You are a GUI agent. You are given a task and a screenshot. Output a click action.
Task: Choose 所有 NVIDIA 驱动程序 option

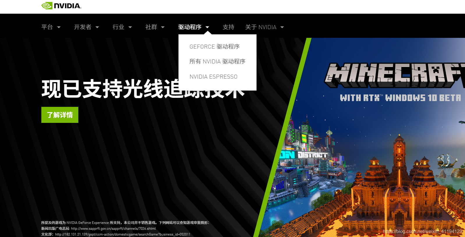[x=218, y=61]
